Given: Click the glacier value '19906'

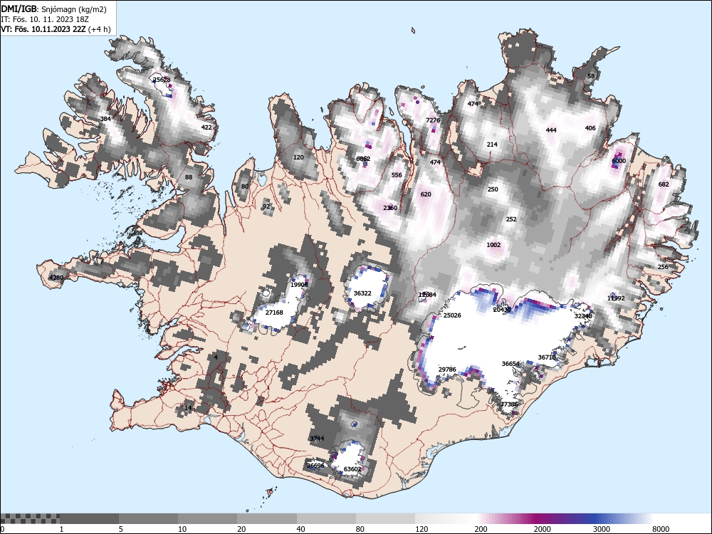Looking at the screenshot, I should click(299, 285).
